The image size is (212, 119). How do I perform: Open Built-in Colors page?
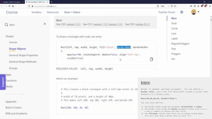pyautogui.click(x=14, y=107)
